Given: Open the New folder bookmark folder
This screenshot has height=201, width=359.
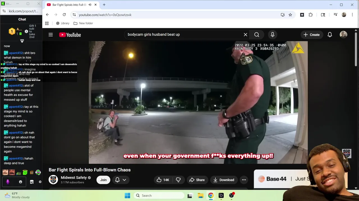Looking at the screenshot, I should tap(83, 23).
